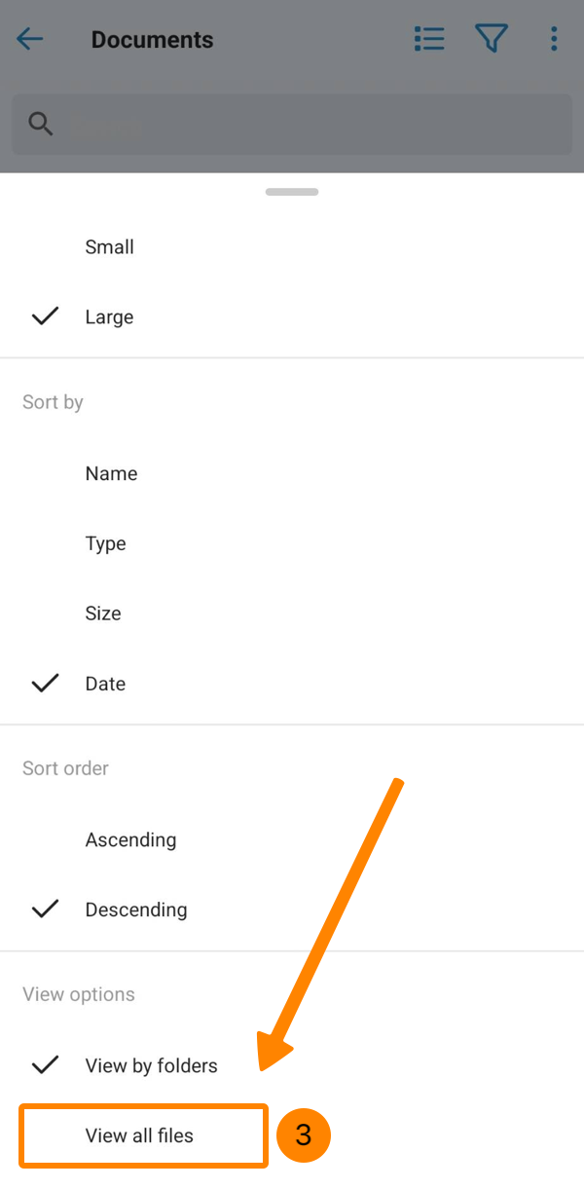
Task: Tap the Documents title
Action: click(152, 40)
